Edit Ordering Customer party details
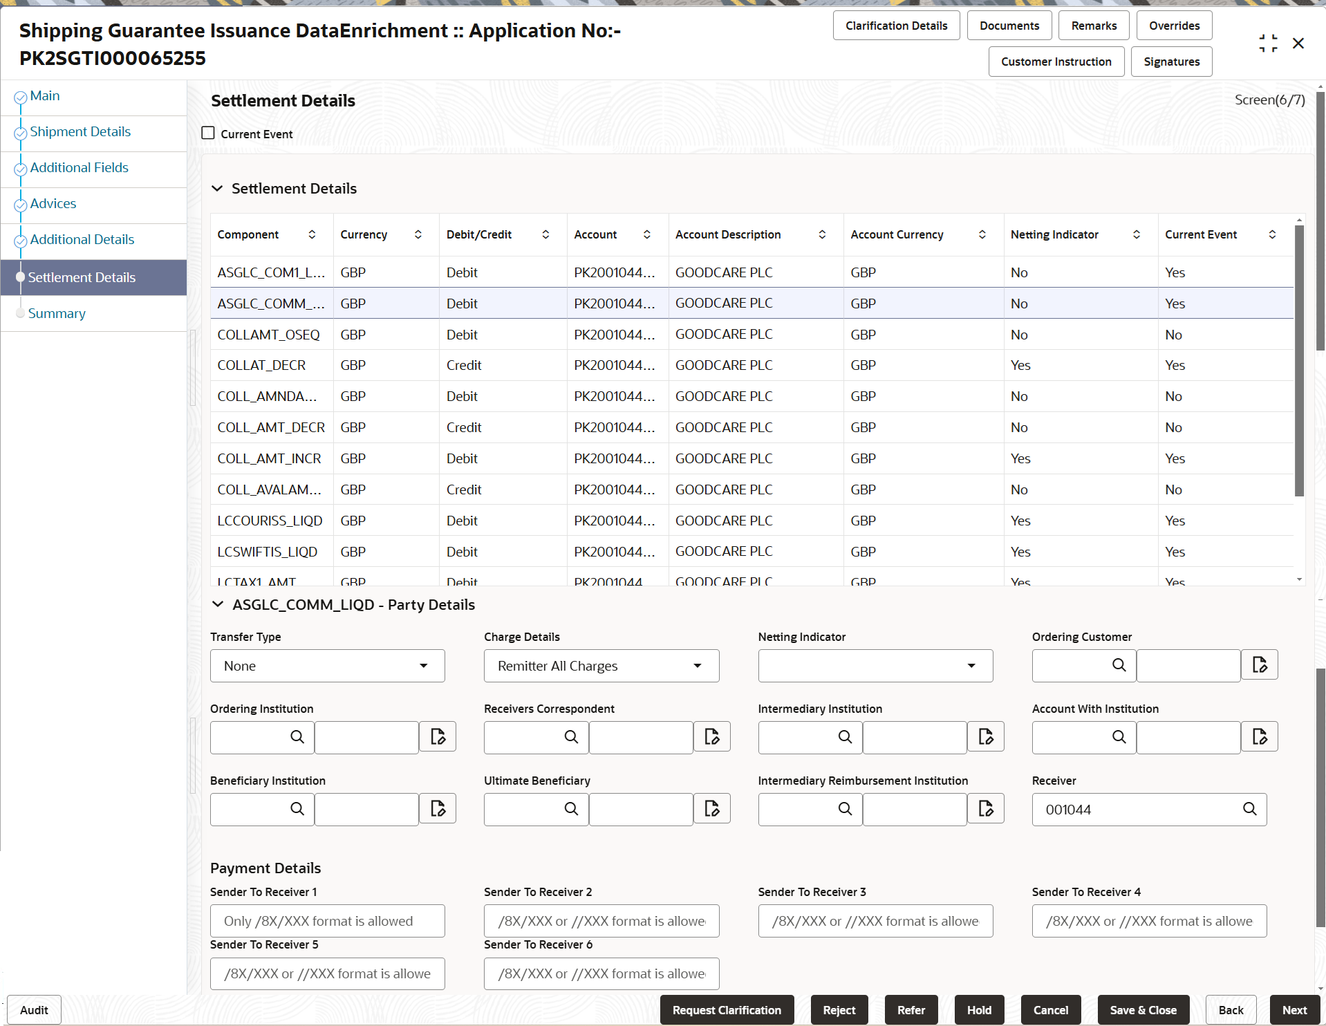The width and height of the screenshot is (1326, 1026). [x=1260, y=664]
